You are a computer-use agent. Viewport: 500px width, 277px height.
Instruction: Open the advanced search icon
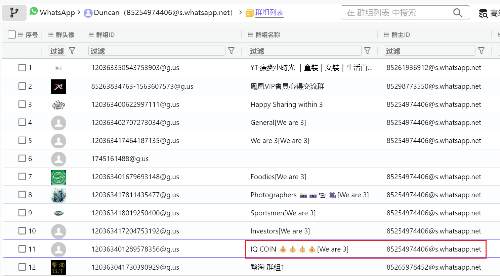coord(483,13)
